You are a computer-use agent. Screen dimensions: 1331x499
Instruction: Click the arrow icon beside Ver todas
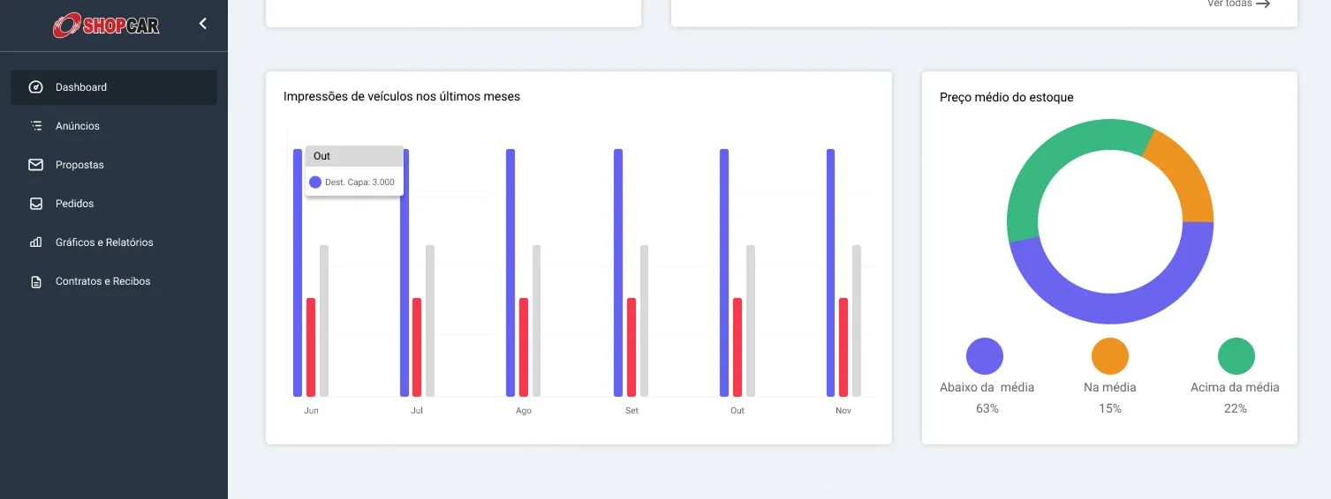1264,4
